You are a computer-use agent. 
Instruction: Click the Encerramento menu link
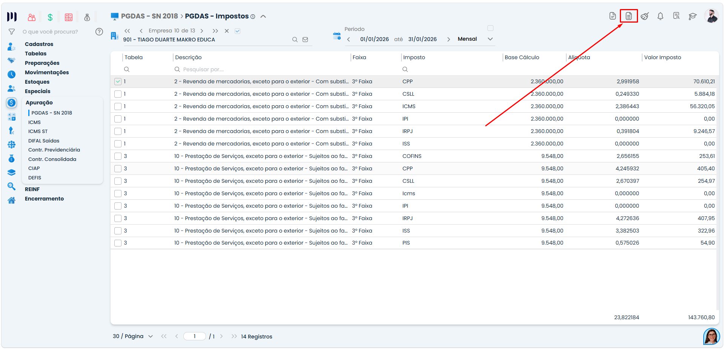pos(45,199)
